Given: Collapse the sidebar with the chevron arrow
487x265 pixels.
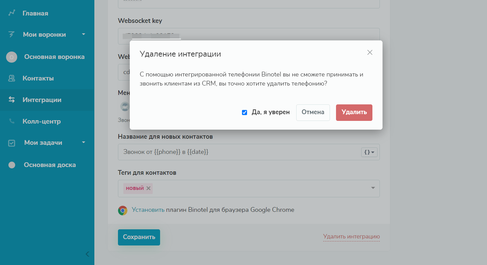Looking at the screenshot, I should click(x=87, y=254).
